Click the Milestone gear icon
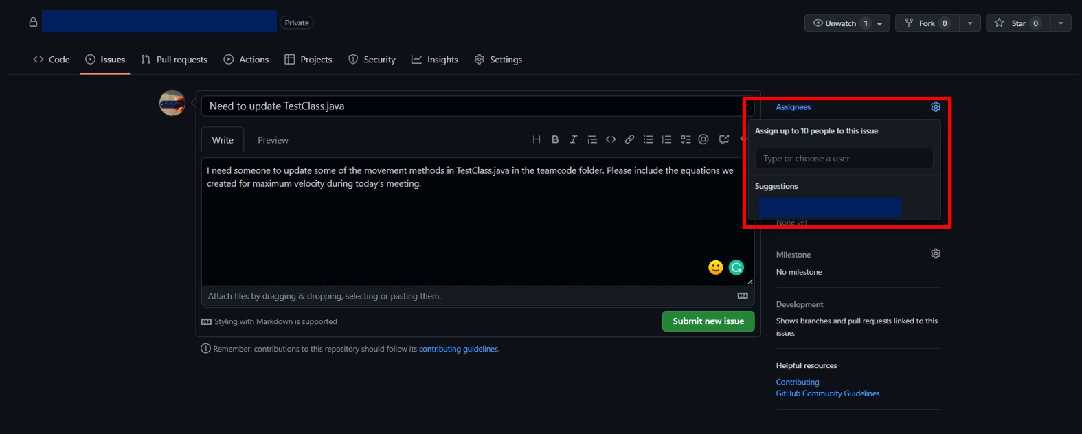 [x=936, y=253]
